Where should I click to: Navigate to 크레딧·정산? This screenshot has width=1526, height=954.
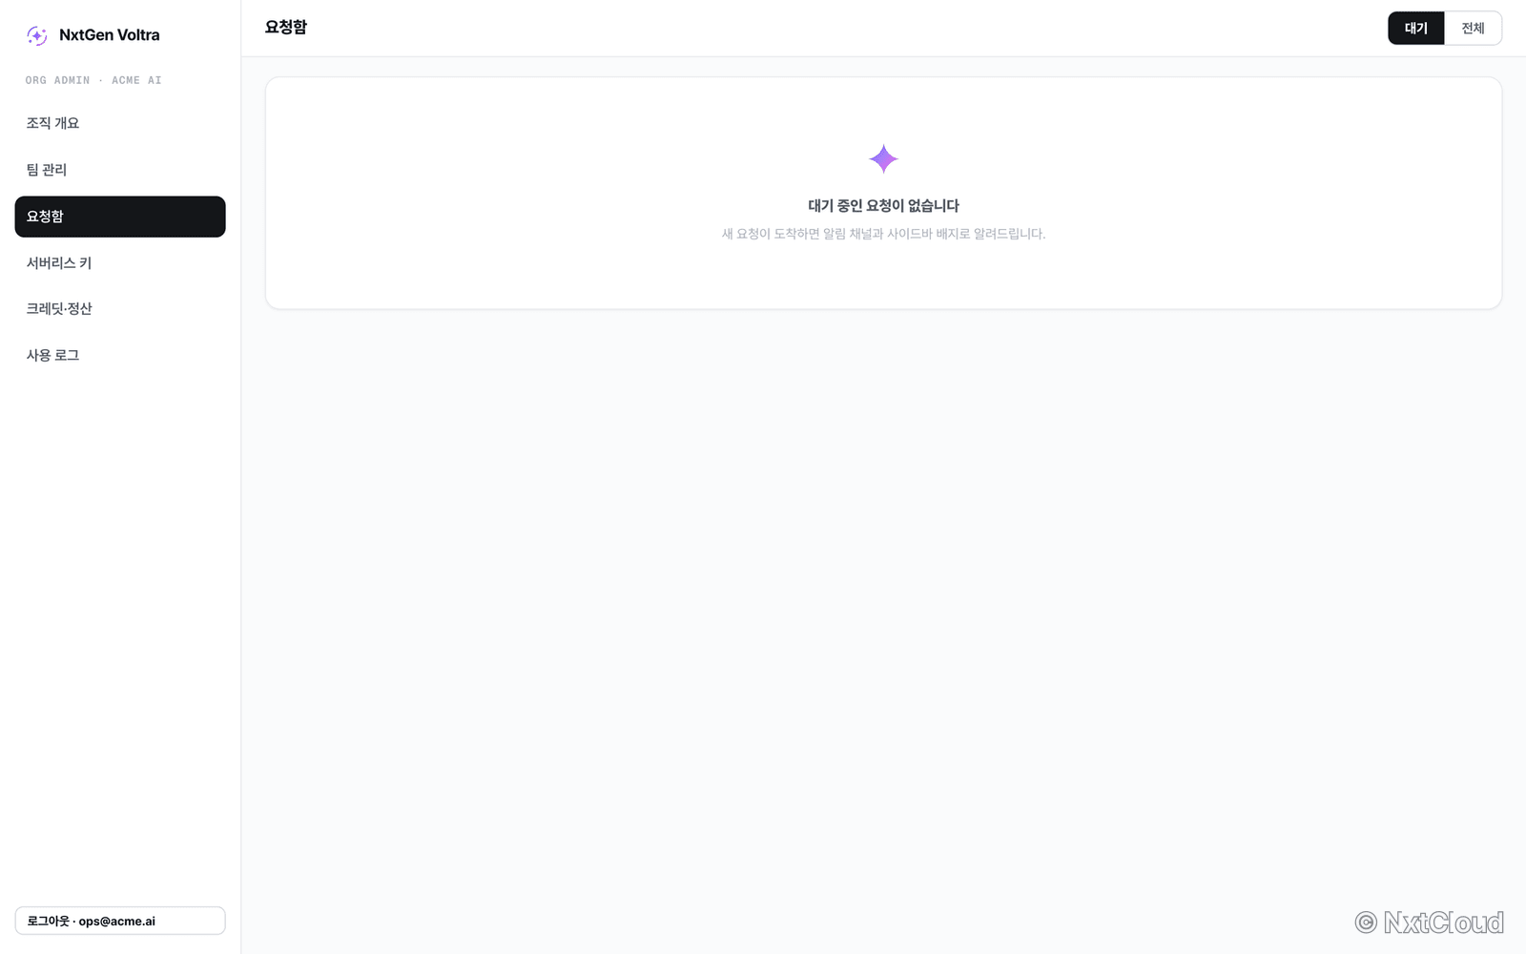click(x=120, y=309)
